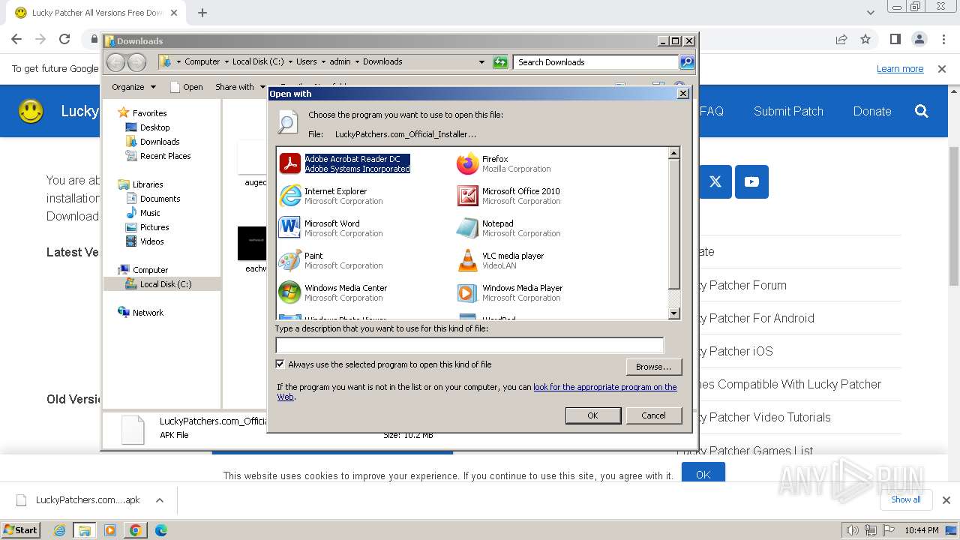Open the Chrome share page icon
This screenshot has width=960, height=540.
[841, 39]
